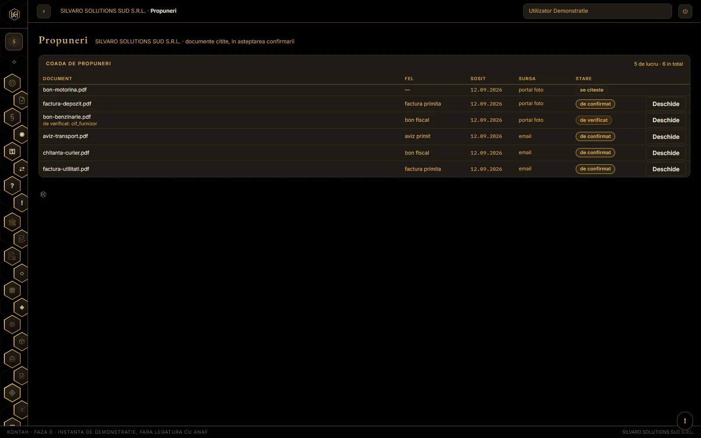Click the 'portal foto' source for bon-benzinarie.pdf
The image size is (701, 438).
coord(531,120)
